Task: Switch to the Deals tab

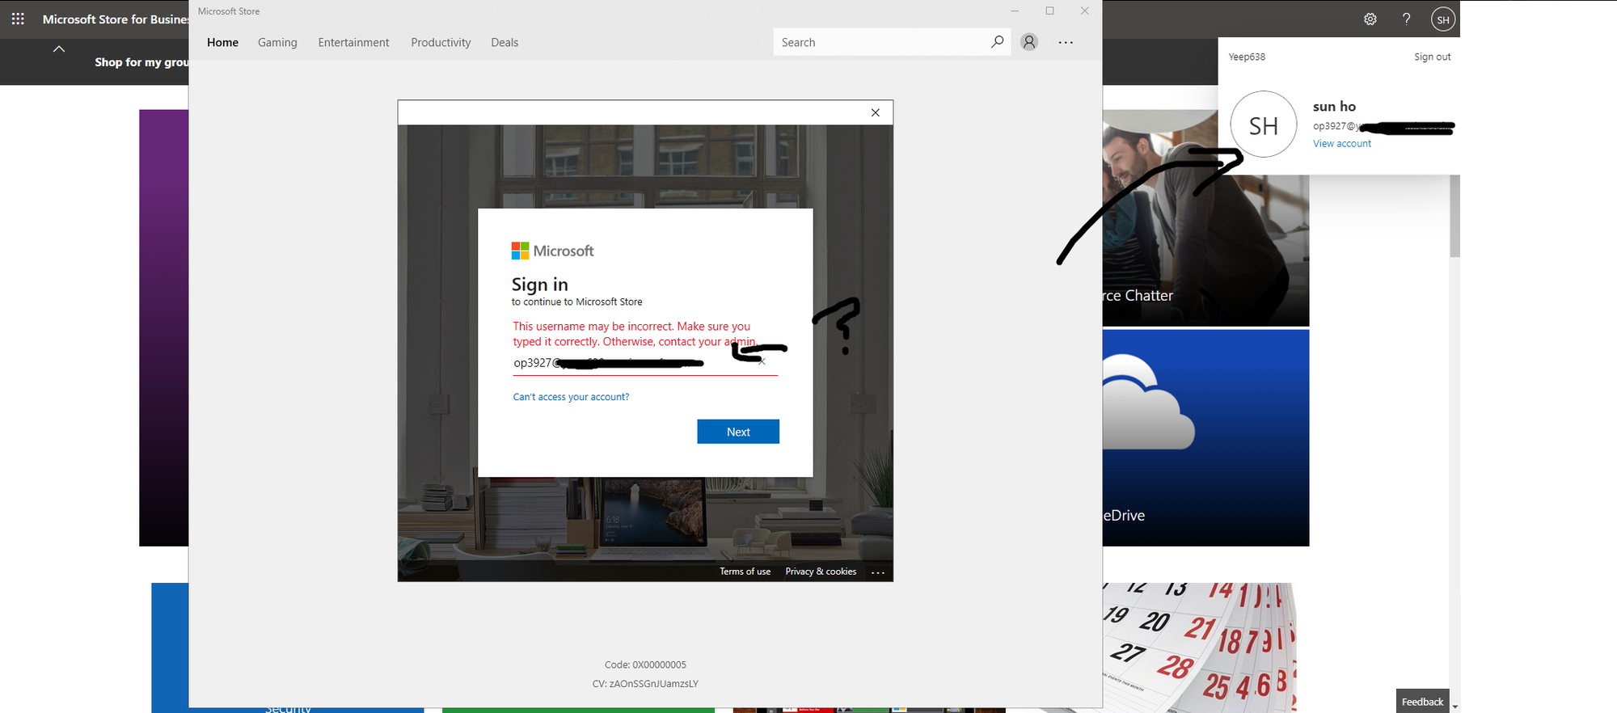Action: click(505, 42)
